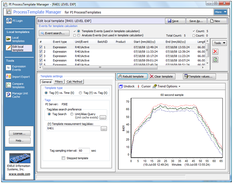Toggle the Analysis Events checkbox
This screenshot has height=183, width=233.
(75, 35)
